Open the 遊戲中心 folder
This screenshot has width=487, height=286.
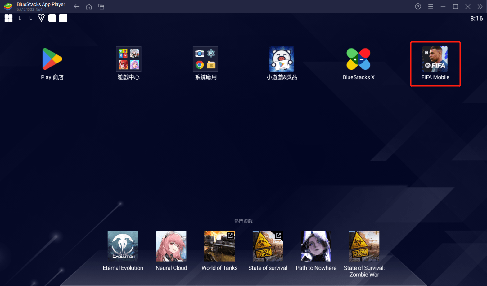[129, 59]
